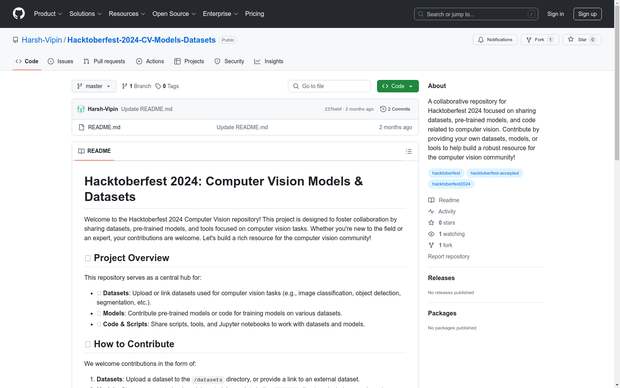Click the Public visibility label
The height and width of the screenshot is (388, 620).
pos(228,40)
